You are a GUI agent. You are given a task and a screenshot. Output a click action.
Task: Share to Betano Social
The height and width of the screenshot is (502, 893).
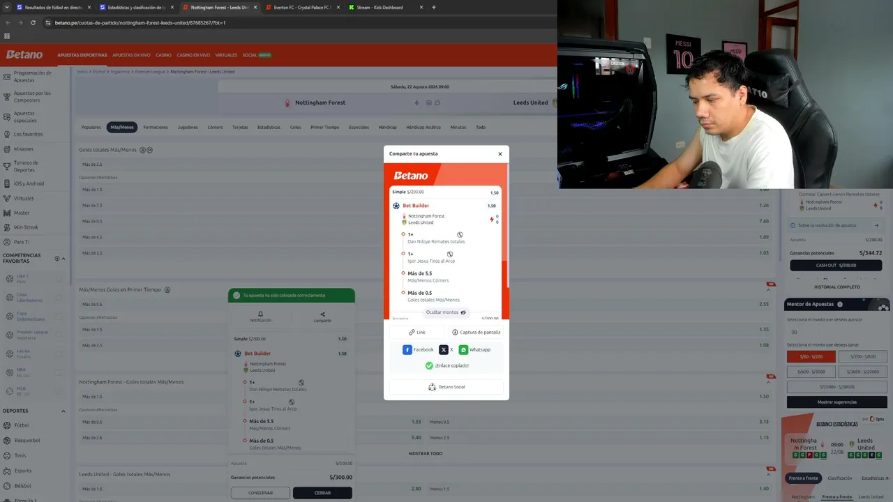point(446,387)
